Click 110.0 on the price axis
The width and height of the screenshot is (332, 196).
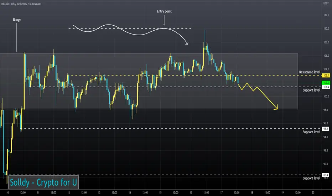[x=326, y=29]
